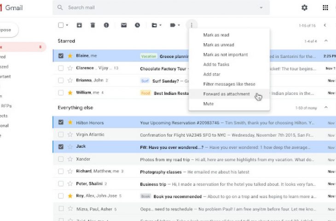Uncheck the Hilton Honors checkbox
The width and height of the screenshot is (336, 221).
point(61,122)
